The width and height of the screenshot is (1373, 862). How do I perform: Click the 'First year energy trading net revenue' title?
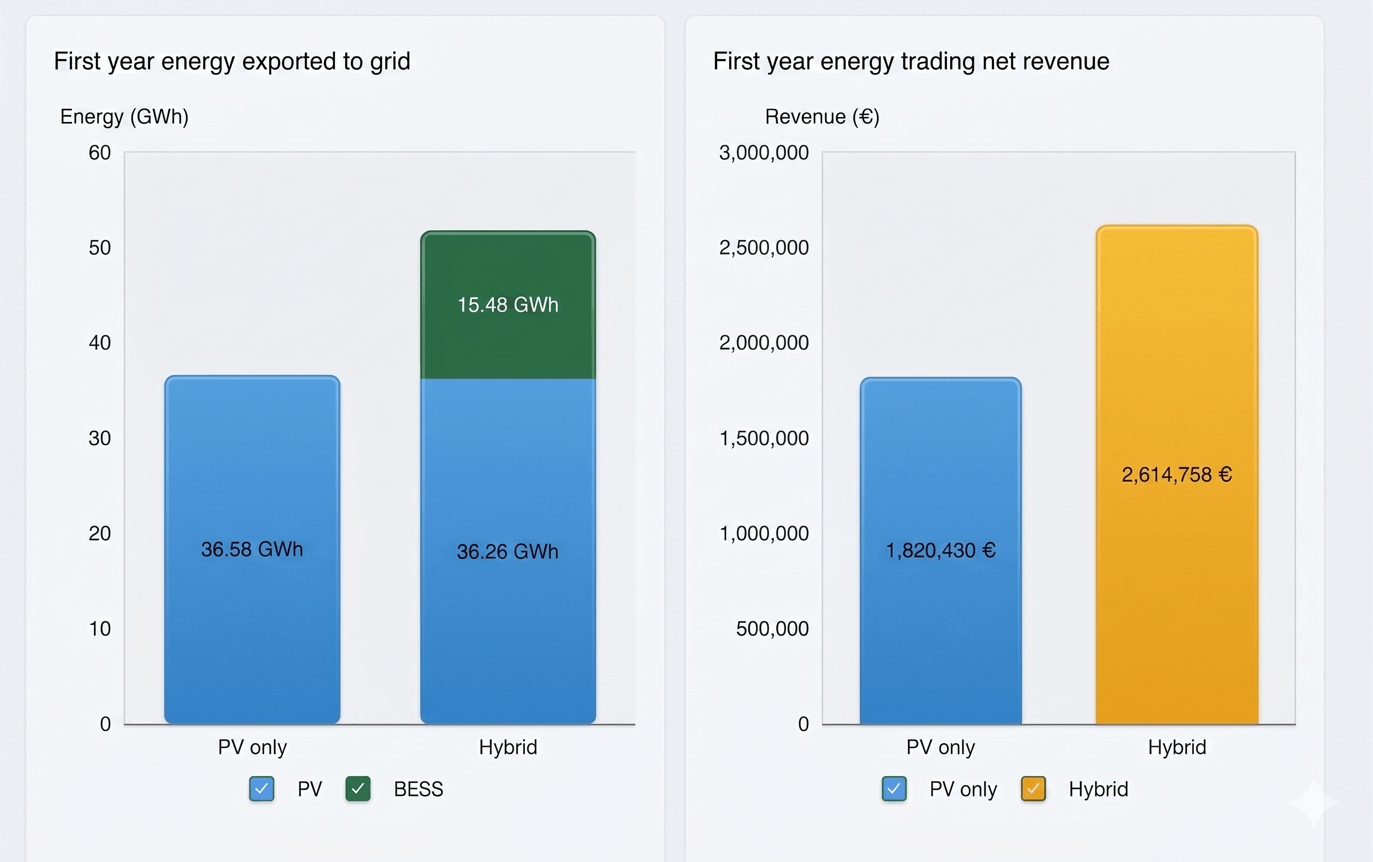pos(911,61)
